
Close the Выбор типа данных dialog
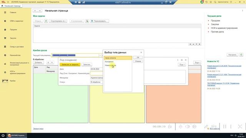[x=141, y=53]
